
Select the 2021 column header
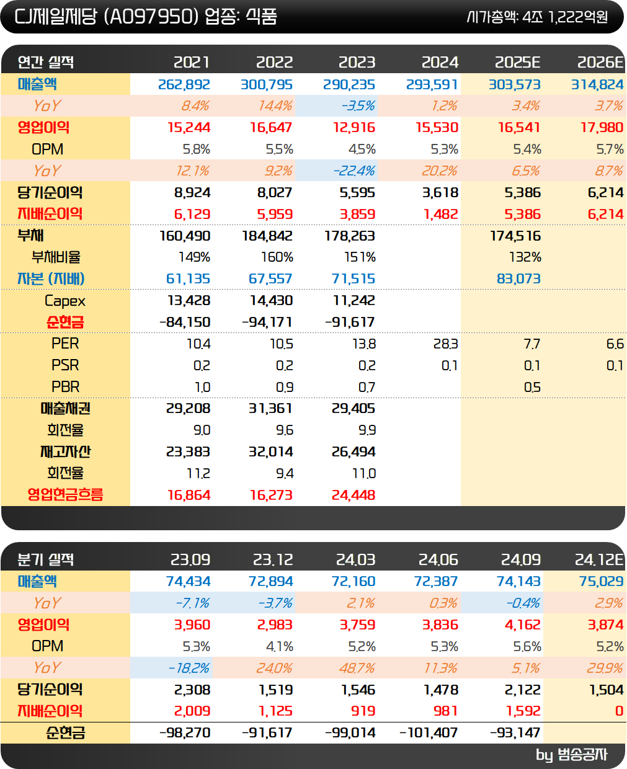click(x=192, y=62)
